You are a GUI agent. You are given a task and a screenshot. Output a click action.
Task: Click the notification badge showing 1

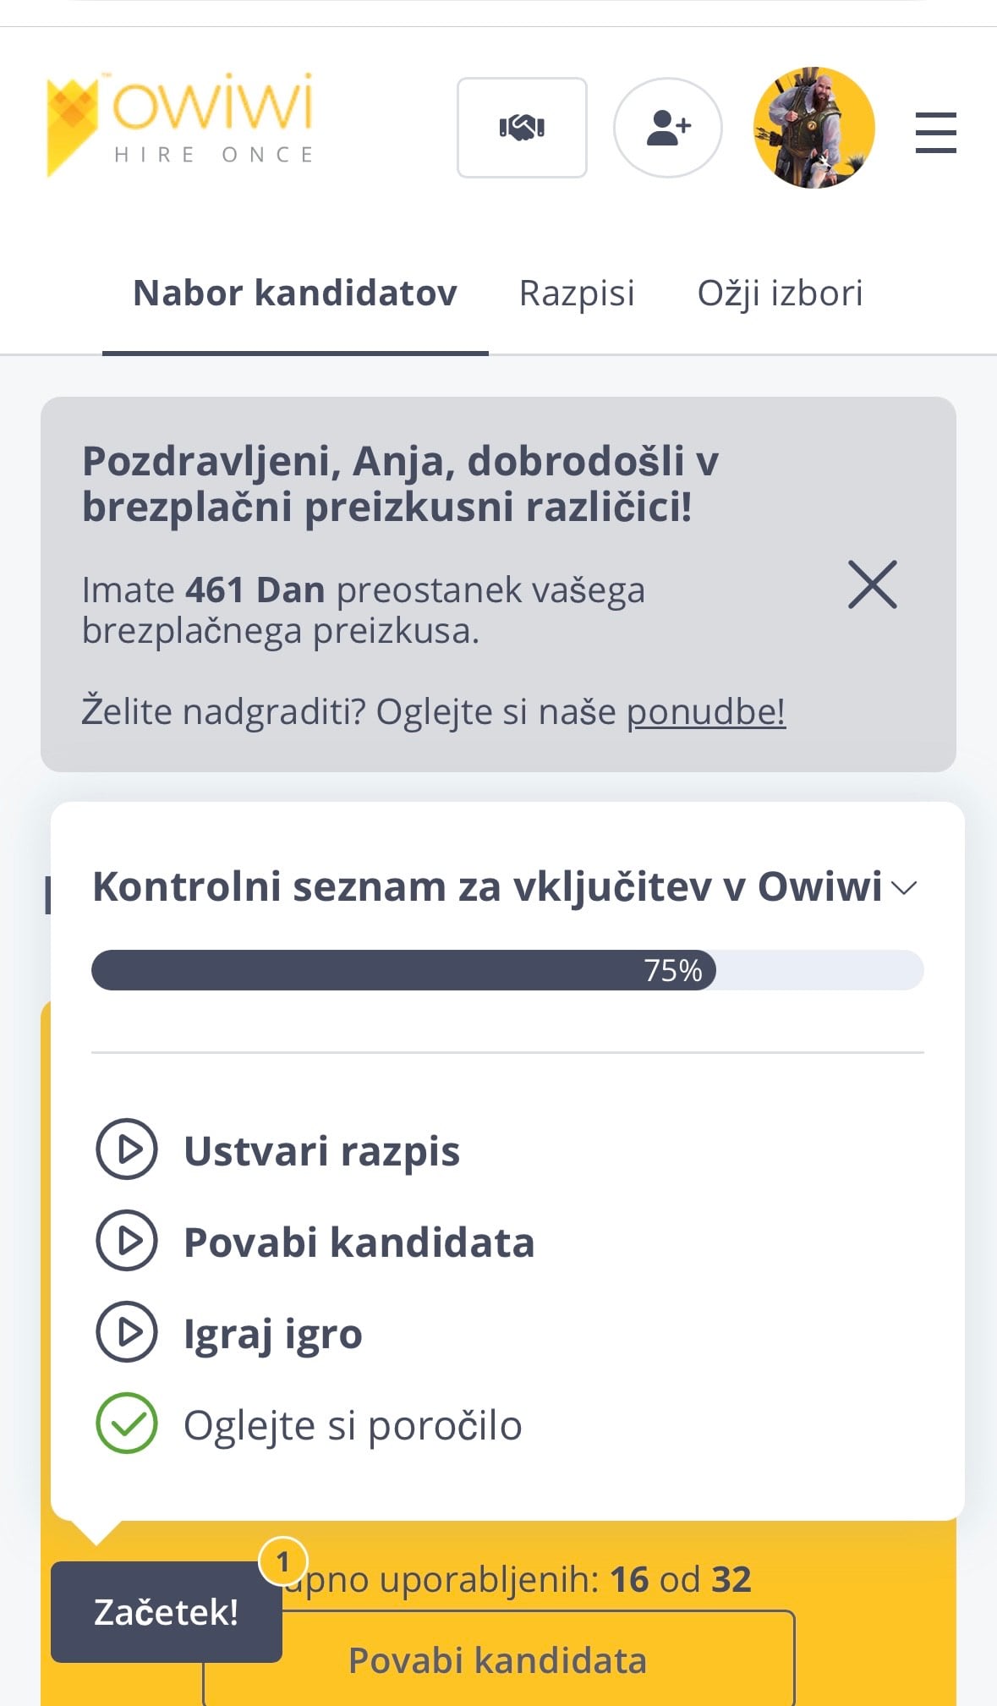(283, 1561)
